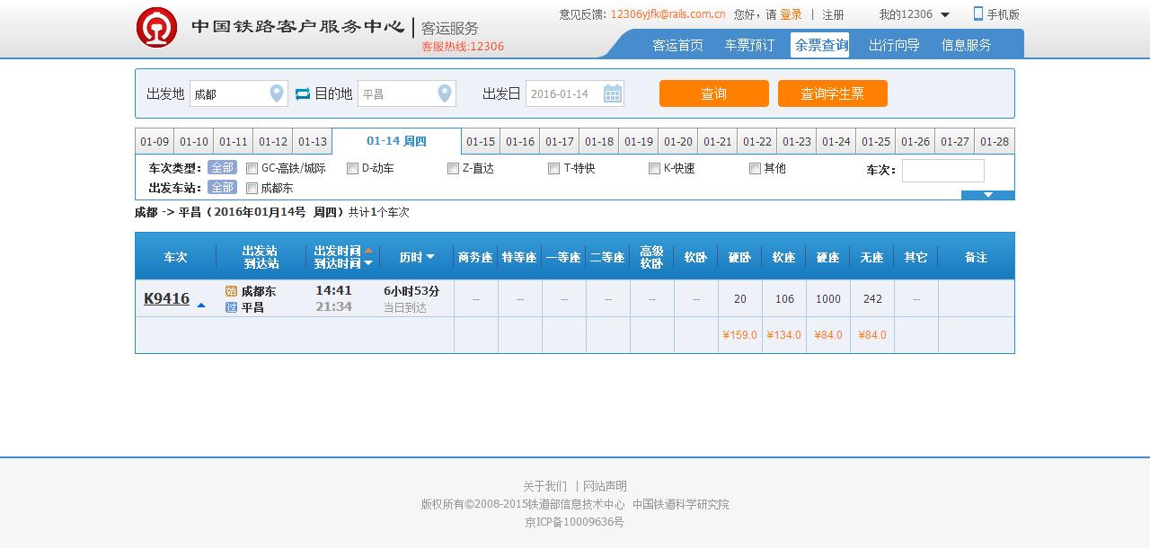Tick the 成都东 departure station checkbox
The width and height of the screenshot is (1150, 549).
point(252,189)
